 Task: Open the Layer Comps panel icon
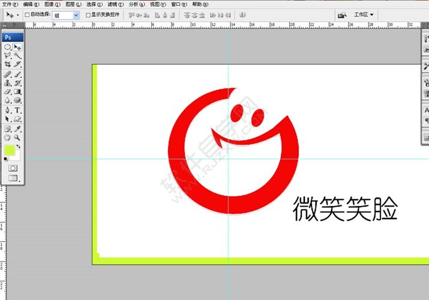coord(426,137)
